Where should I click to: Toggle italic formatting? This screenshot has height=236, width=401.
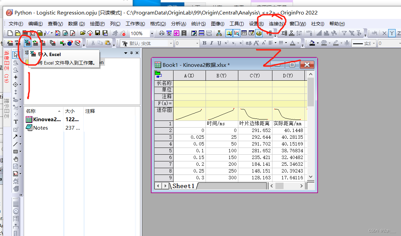(212, 43)
